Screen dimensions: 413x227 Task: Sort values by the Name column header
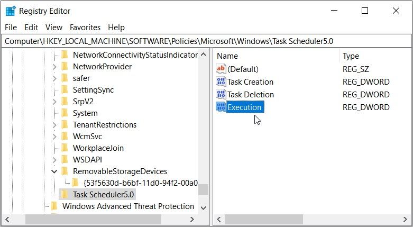[x=227, y=56]
